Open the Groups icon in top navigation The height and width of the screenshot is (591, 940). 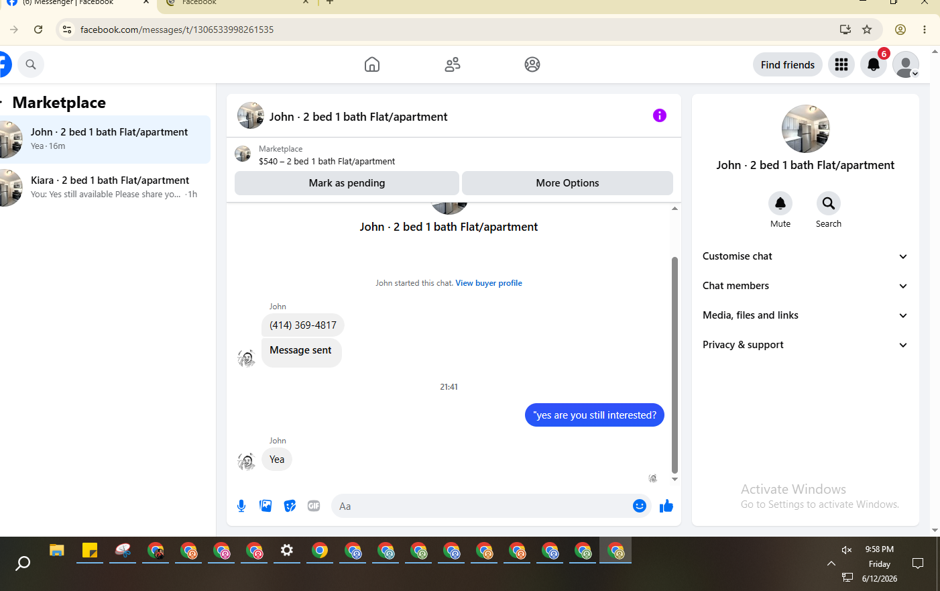532,64
